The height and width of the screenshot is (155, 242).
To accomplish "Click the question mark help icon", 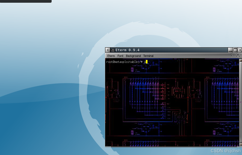I will (231, 56).
